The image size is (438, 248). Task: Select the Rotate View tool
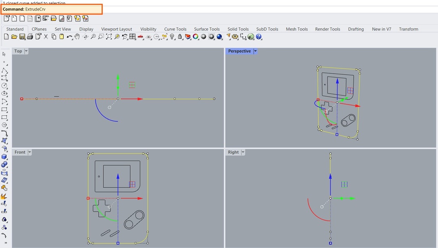tap(86, 36)
